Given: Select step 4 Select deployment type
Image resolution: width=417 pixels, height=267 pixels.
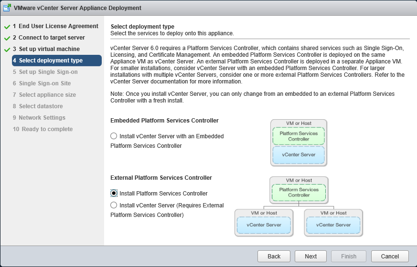Looking at the screenshot, I should click(x=51, y=61).
